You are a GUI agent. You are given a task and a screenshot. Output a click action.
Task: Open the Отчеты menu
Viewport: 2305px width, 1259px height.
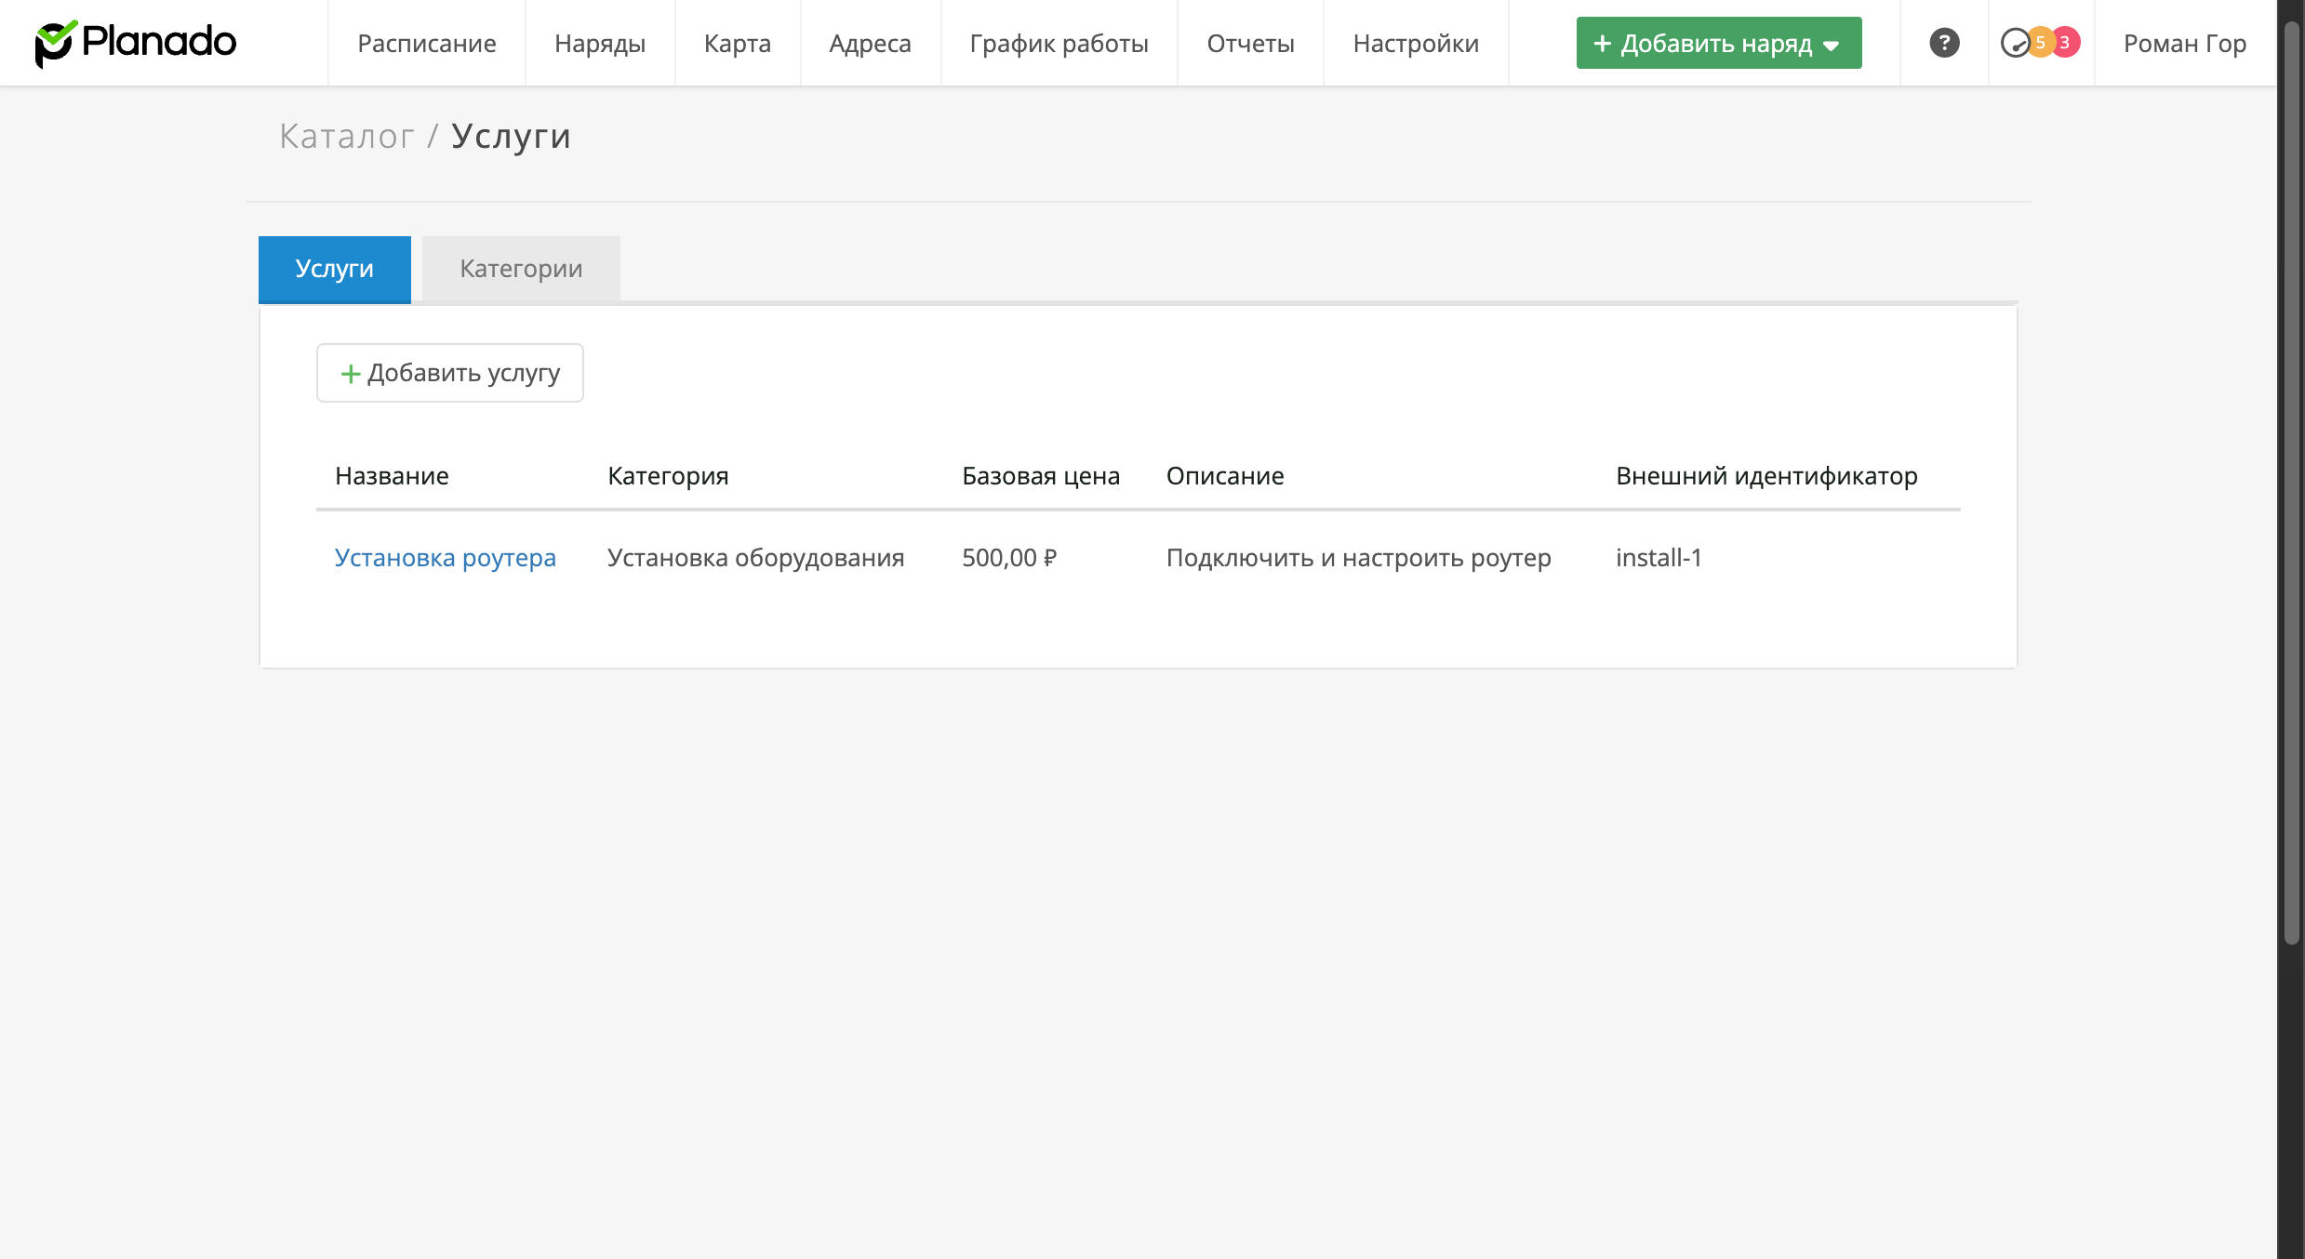[x=1251, y=43]
